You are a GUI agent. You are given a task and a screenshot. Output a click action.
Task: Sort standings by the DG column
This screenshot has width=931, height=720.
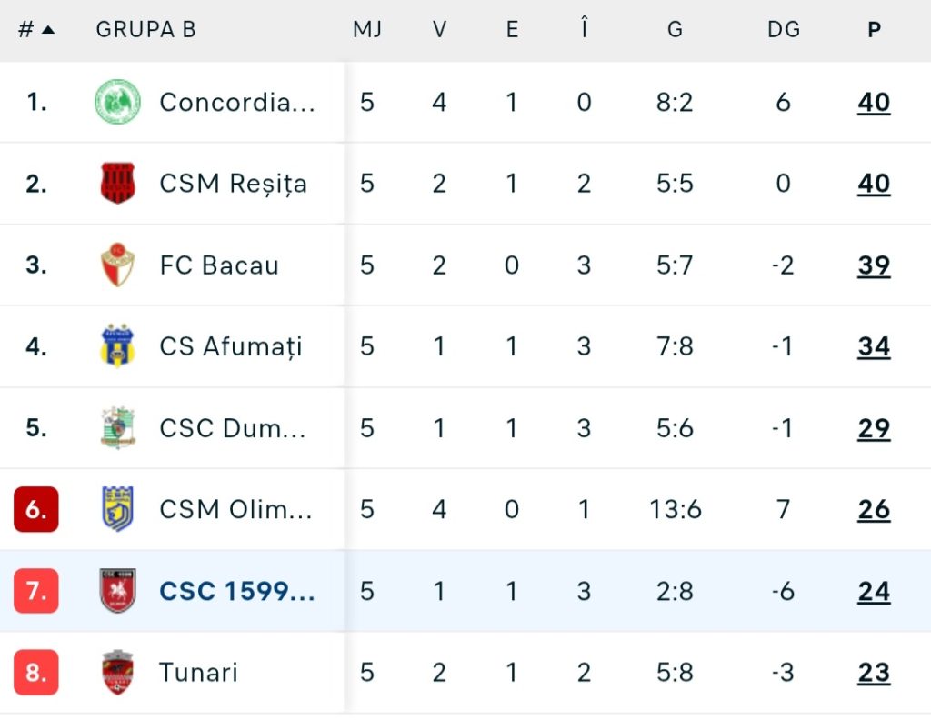pyautogui.click(x=783, y=29)
